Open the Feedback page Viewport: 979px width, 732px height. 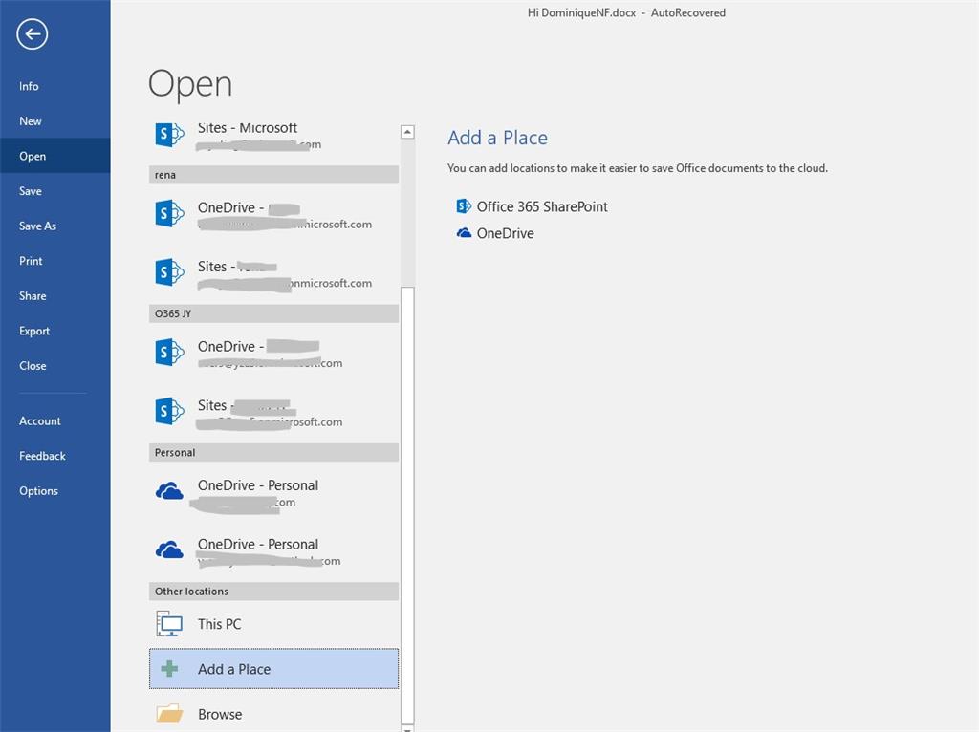point(42,456)
